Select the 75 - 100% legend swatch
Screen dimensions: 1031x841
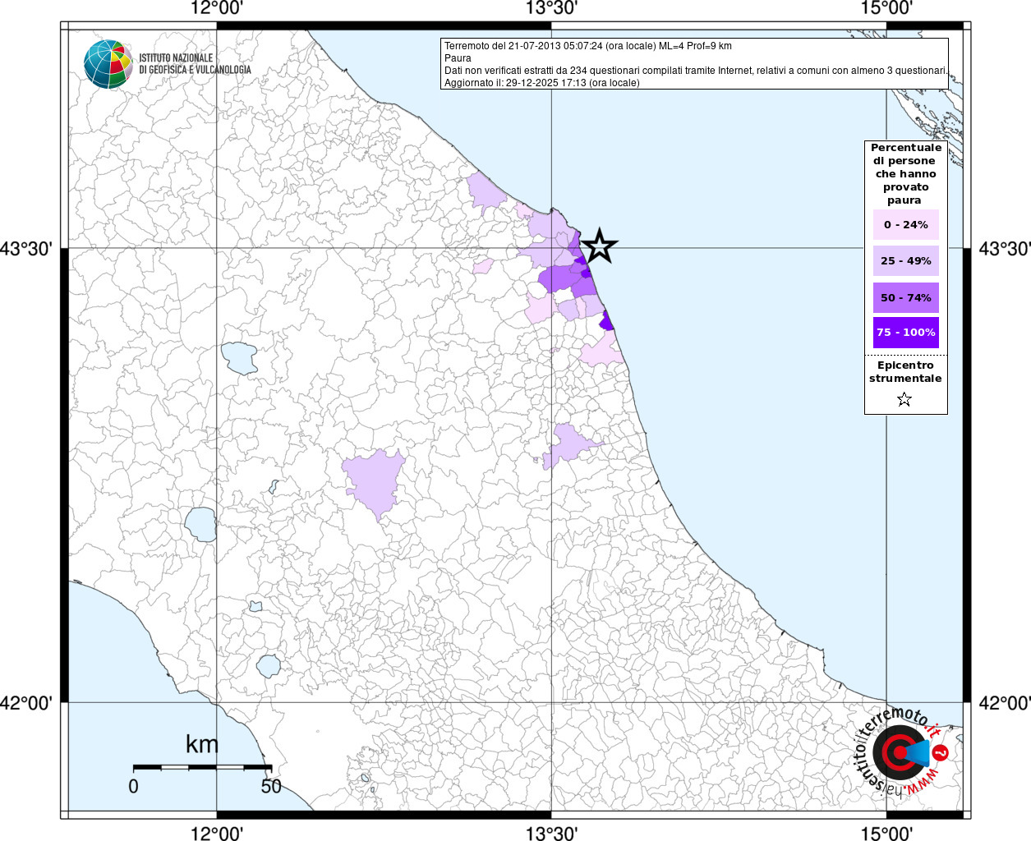[905, 333]
